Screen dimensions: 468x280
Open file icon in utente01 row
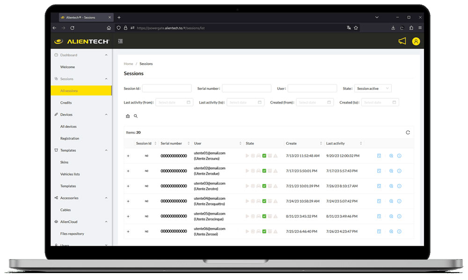click(x=379, y=156)
